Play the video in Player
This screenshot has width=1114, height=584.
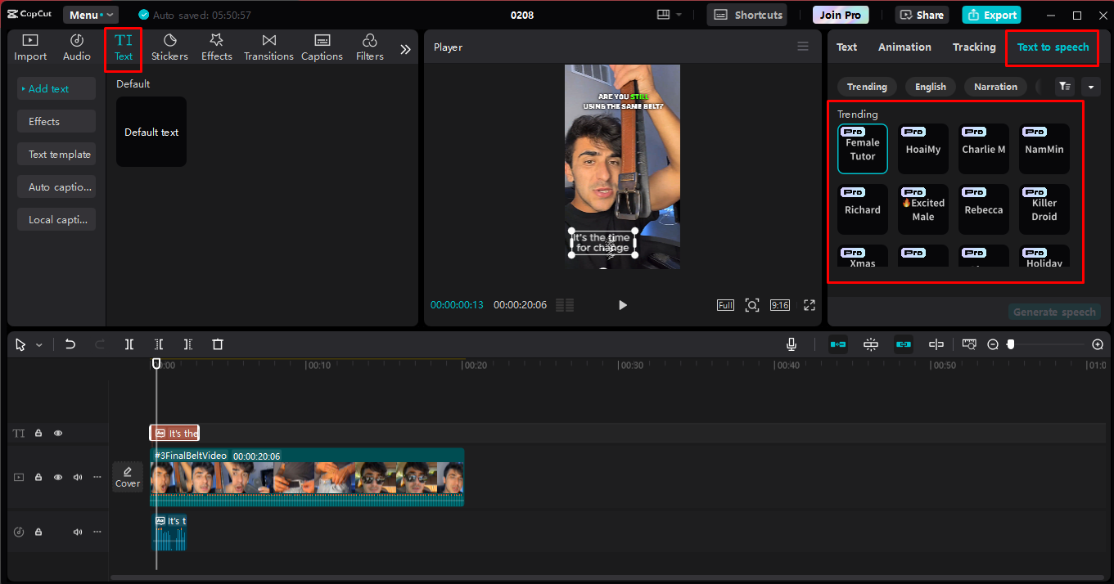click(622, 305)
